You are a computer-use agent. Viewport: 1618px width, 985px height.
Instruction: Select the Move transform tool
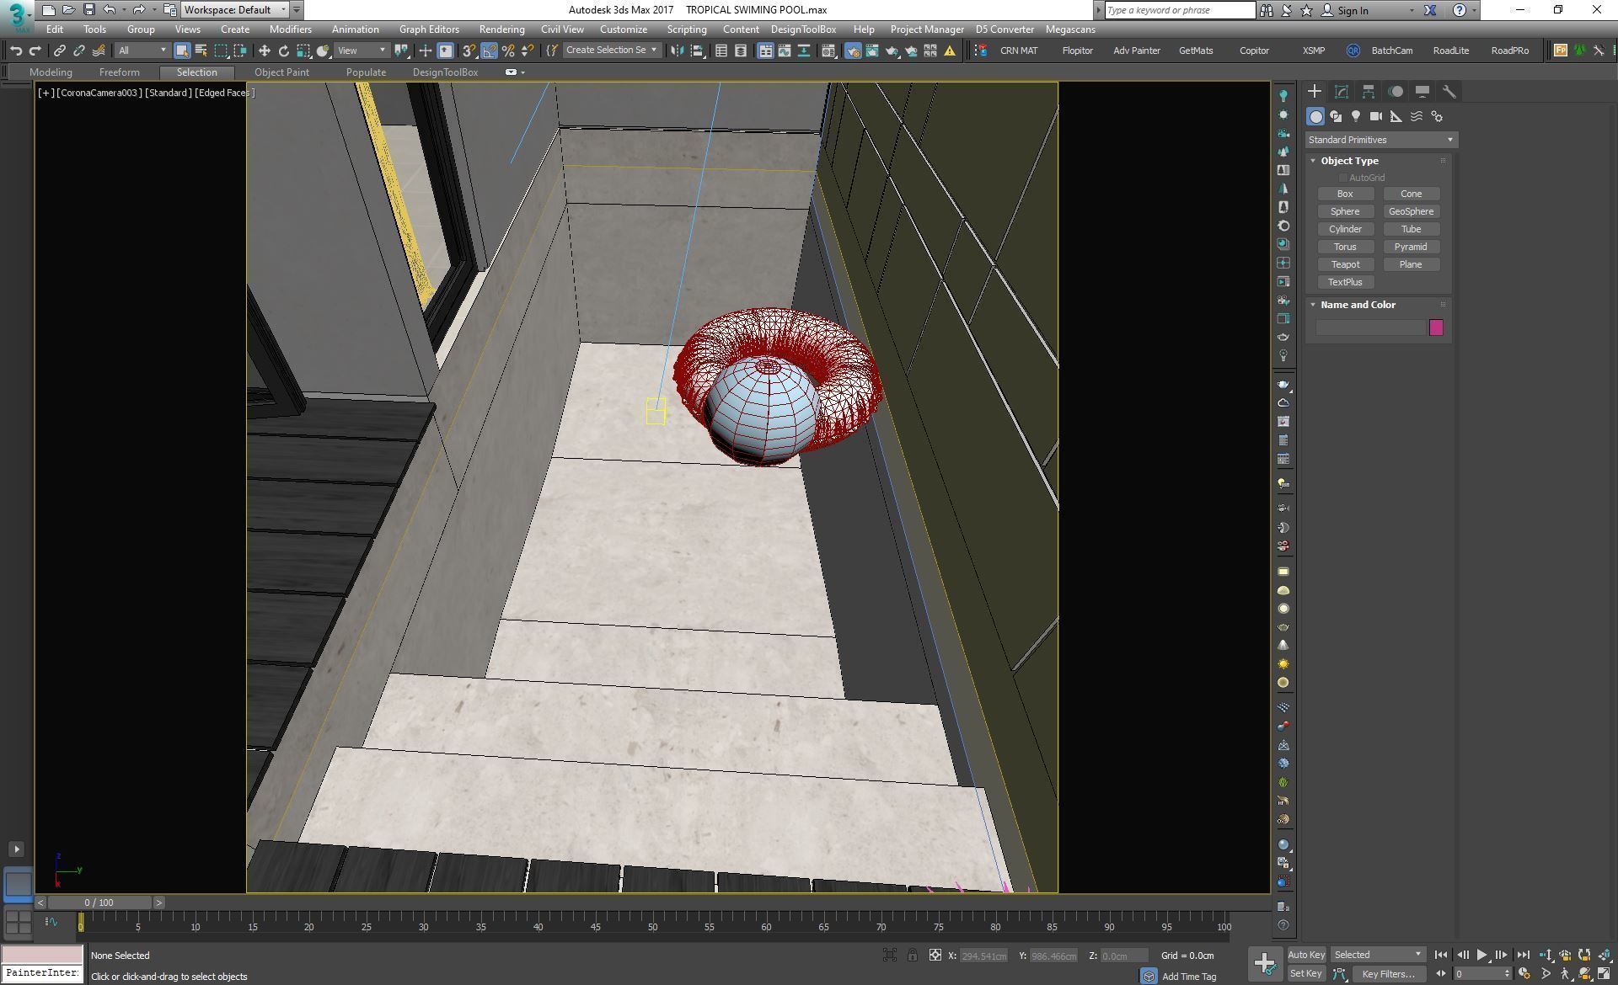pyautogui.click(x=264, y=51)
